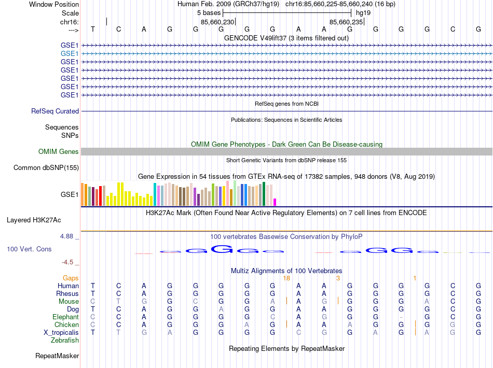
Task: Select the Human species label
Action: [x=68, y=286]
